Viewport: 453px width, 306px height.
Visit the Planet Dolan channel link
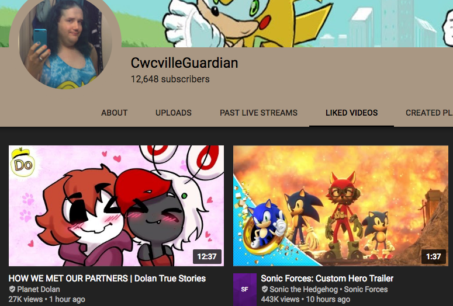39,289
